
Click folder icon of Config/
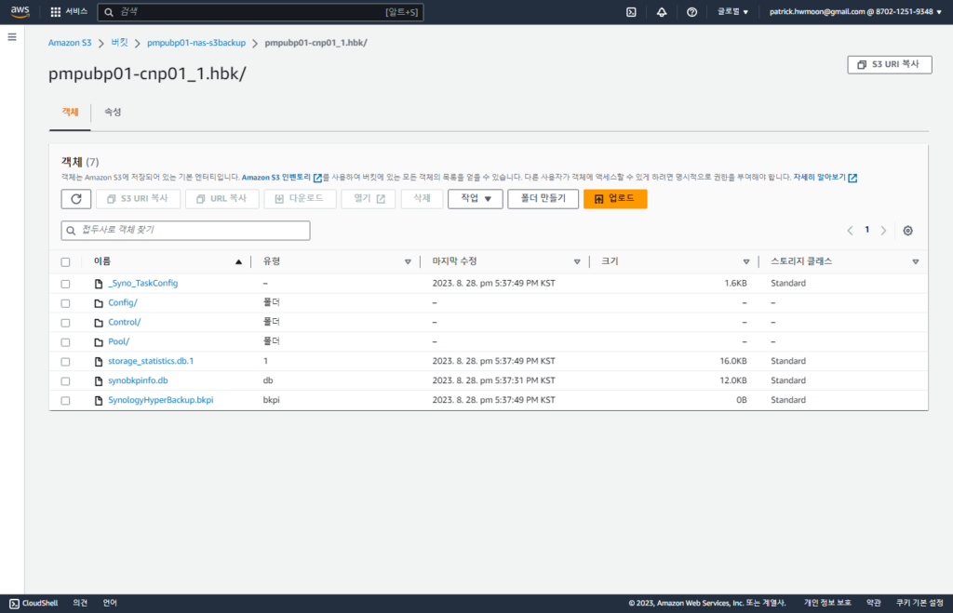coord(99,303)
